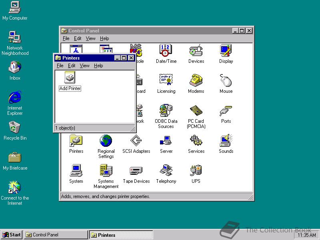Image resolution: width=320 pixels, height=240 pixels.
Task: Maximize the Printers window
Action: click(124, 58)
